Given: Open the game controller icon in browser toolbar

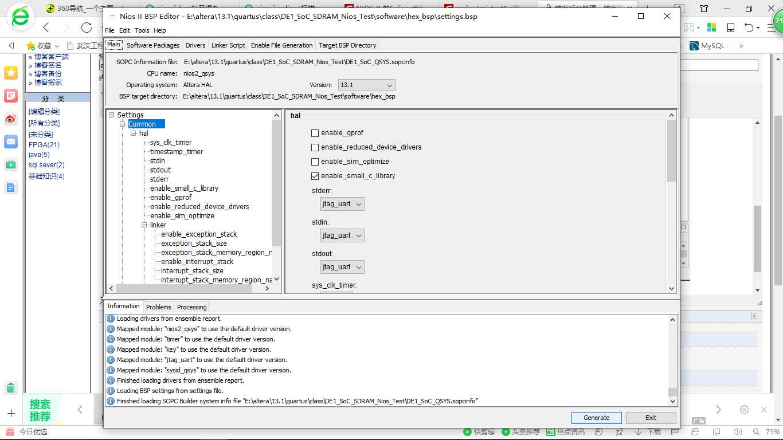Looking at the screenshot, I should 690,27.
